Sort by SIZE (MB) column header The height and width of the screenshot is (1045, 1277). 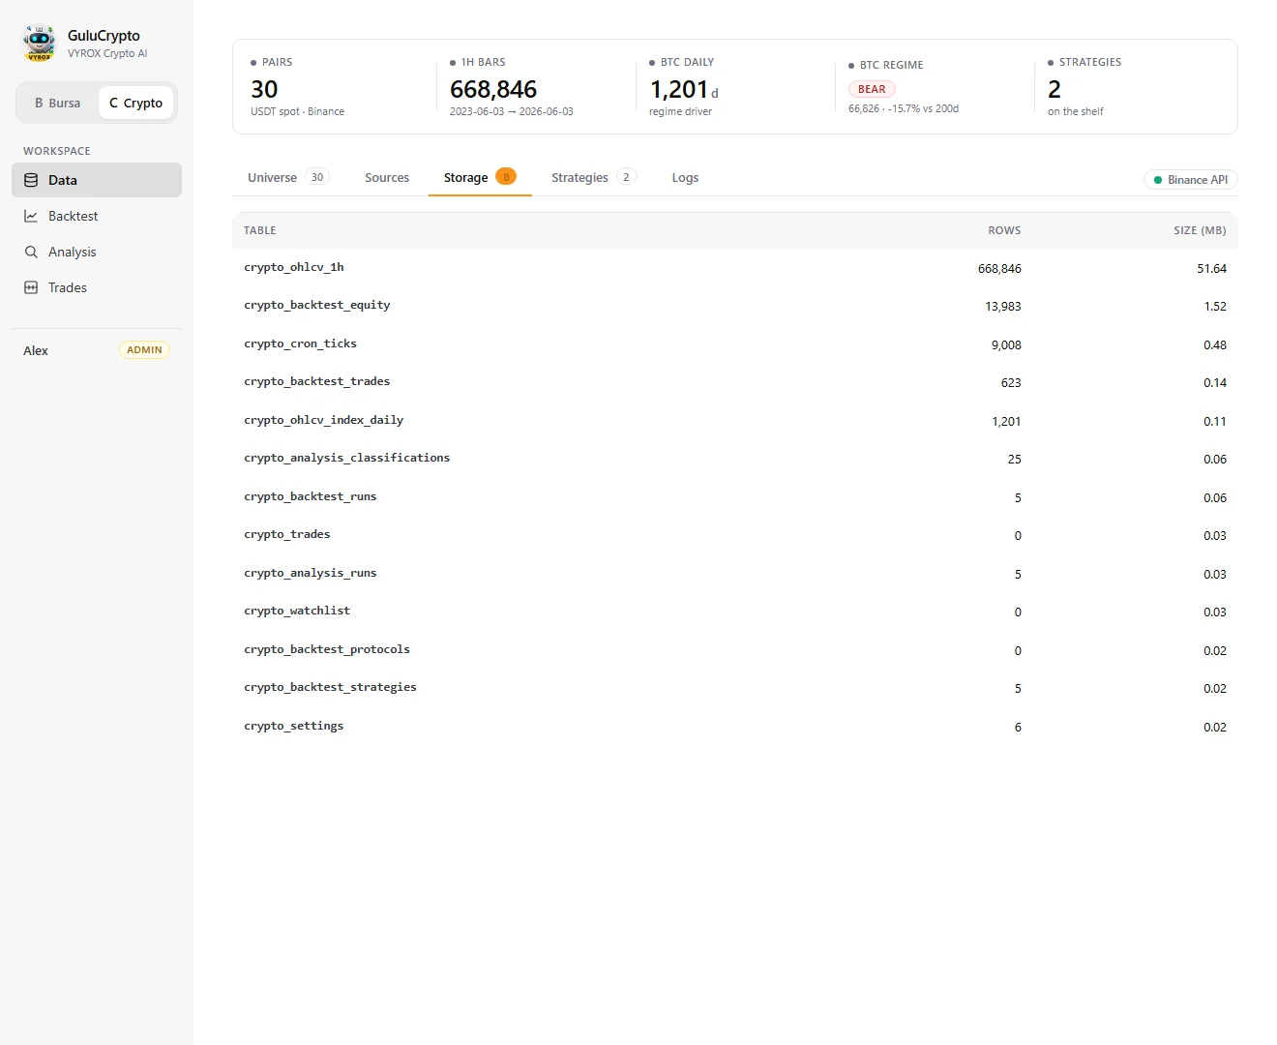click(1200, 230)
